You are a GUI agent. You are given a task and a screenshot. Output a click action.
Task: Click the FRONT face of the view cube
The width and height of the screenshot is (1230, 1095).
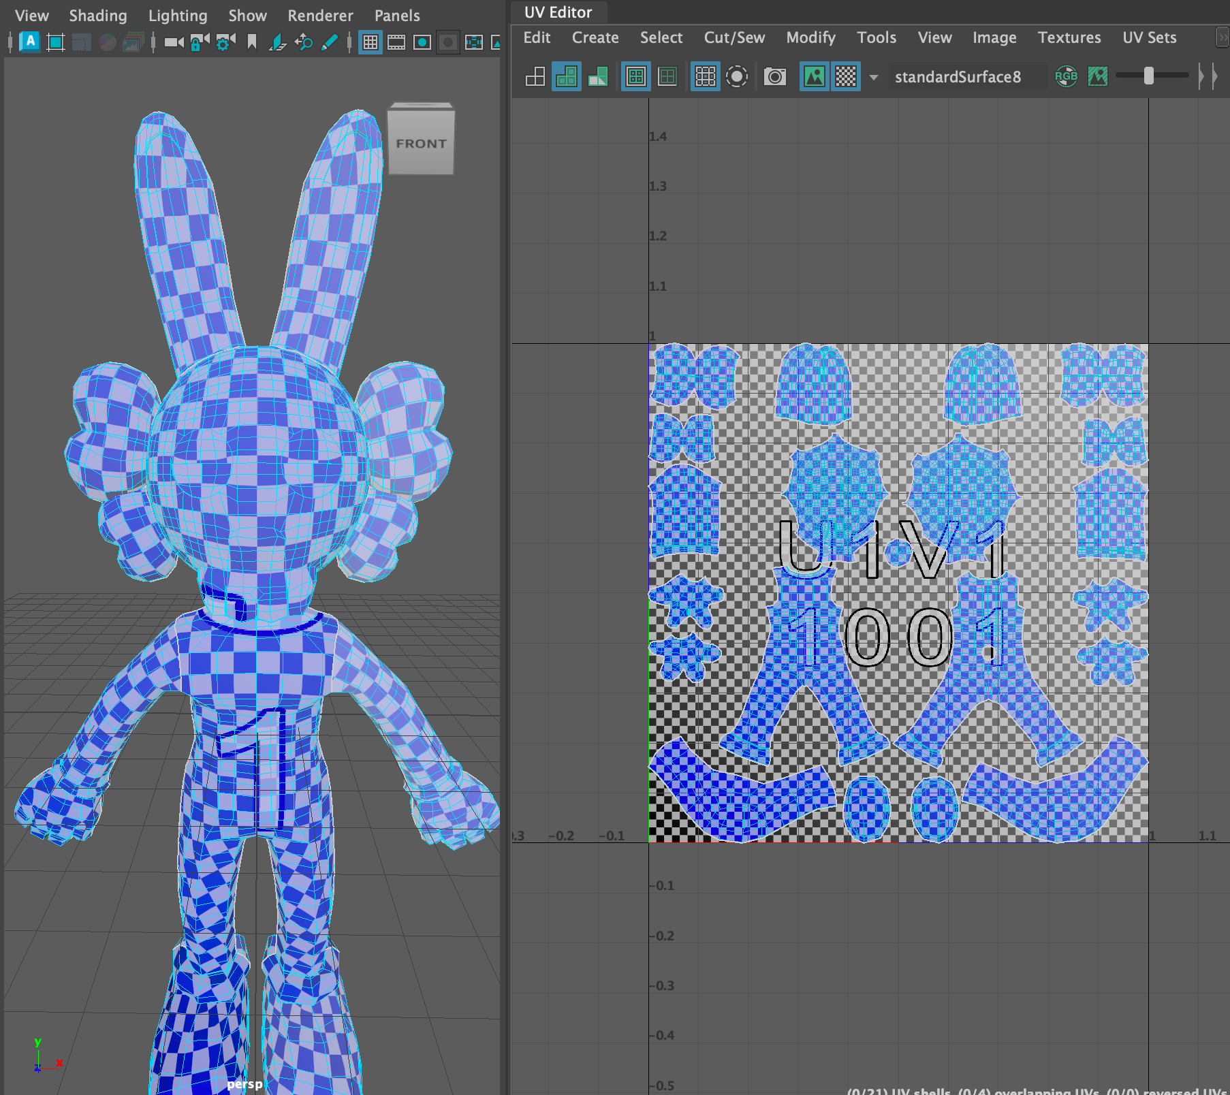point(421,143)
